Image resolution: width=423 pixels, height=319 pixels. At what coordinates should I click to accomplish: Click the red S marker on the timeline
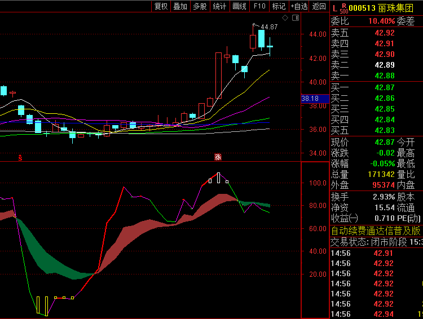(x=20, y=158)
